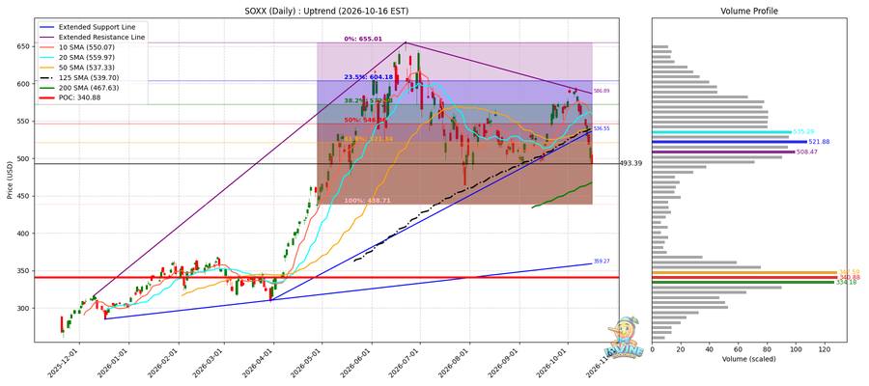Click the 2026-03-01 date tick

tap(210, 363)
